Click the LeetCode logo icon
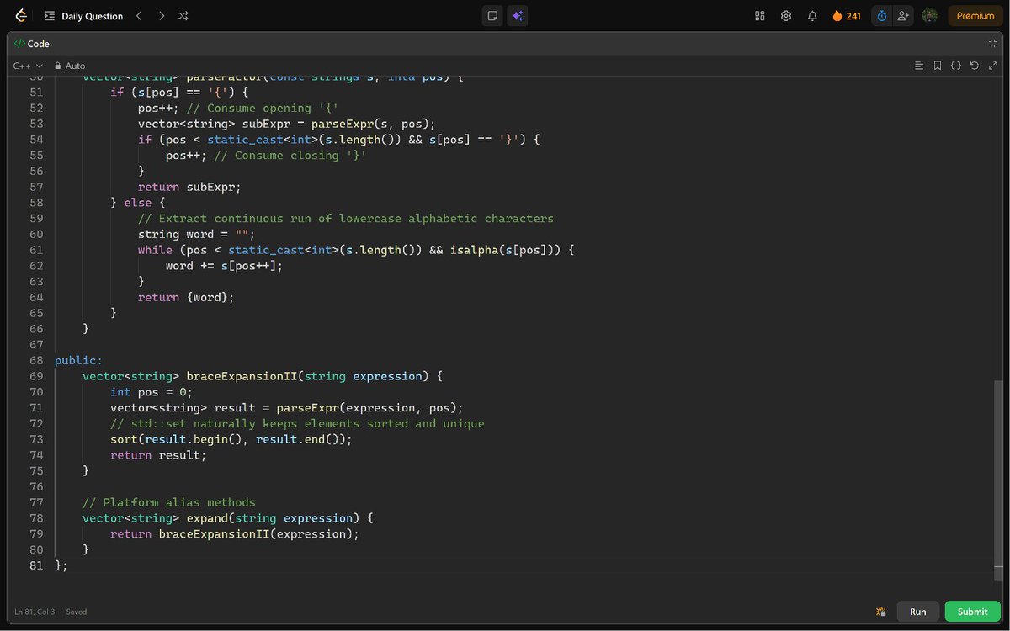The image size is (1010, 631). (21, 16)
